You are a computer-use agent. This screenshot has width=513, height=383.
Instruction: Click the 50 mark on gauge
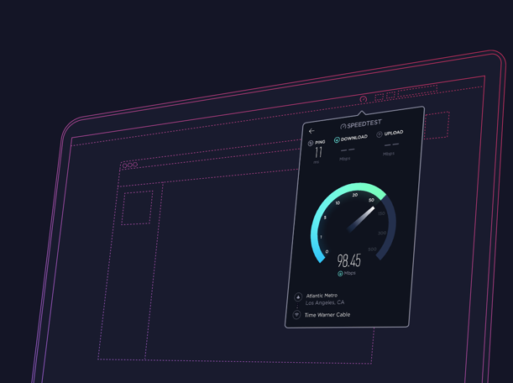(x=371, y=200)
